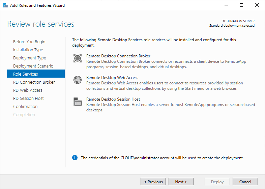Screen dimensions: 265x189
Task: Click the Remote Desktop Session Host icon
Action: 78,102
